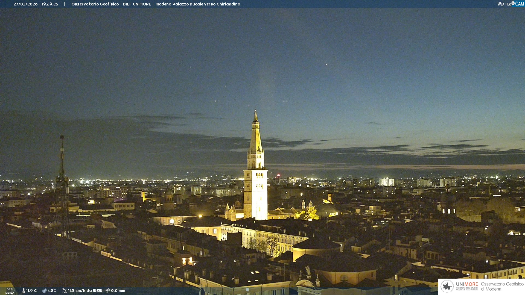Click the WeatherCam logo in top corner
Screen dimensions: 525x295
pyautogui.click(x=511, y=4)
